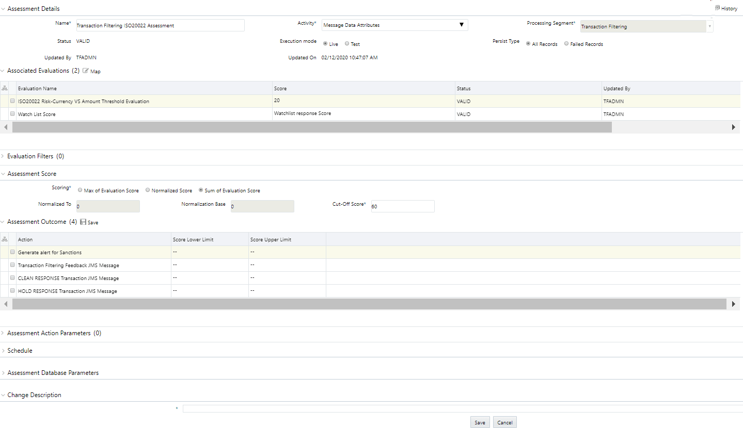The height and width of the screenshot is (428, 743).
Task: Expand the Evaluation Filters section
Action: [x=3, y=156]
